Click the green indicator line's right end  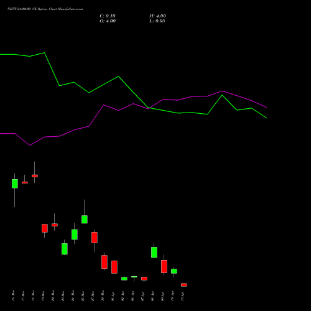pyautogui.click(x=266, y=118)
